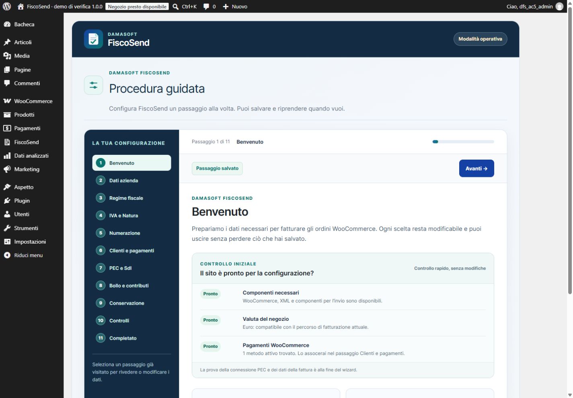Viewport: 573px width, 398px height.
Task: Click the Dati analizzati bar chart icon
Action: [7, 156]
